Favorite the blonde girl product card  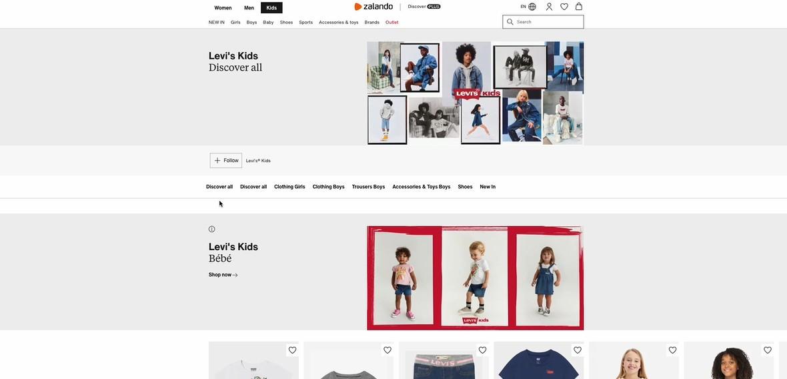point(672,350)
